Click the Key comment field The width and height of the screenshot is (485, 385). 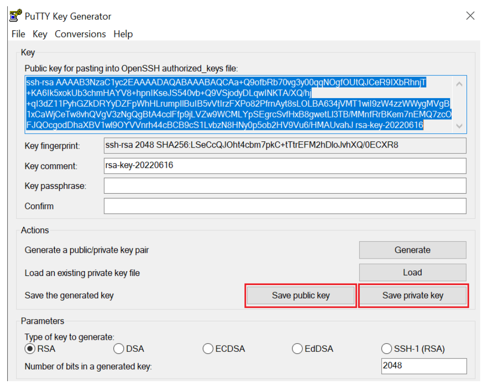285,166
